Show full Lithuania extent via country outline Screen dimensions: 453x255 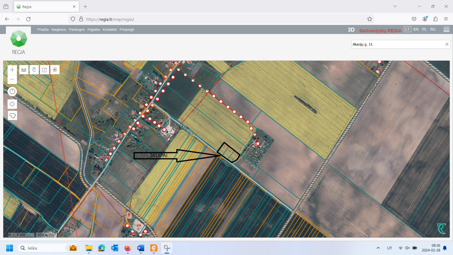point(12,116)
